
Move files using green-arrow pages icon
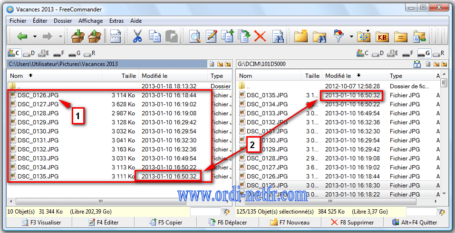click(244, 36)
